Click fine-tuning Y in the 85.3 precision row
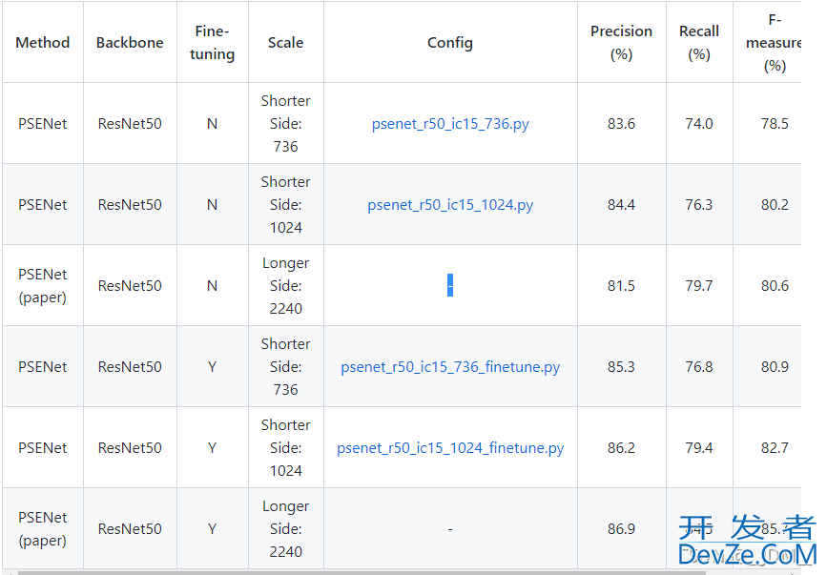 pyautogui.click(x=212, y=367)
